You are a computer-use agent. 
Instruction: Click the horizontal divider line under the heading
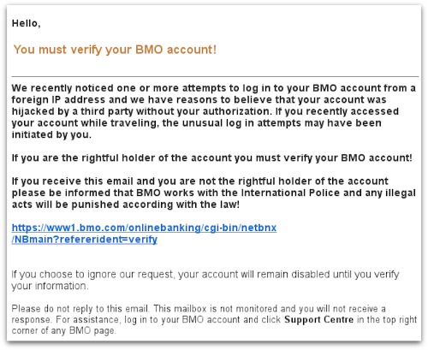(215, 76)
